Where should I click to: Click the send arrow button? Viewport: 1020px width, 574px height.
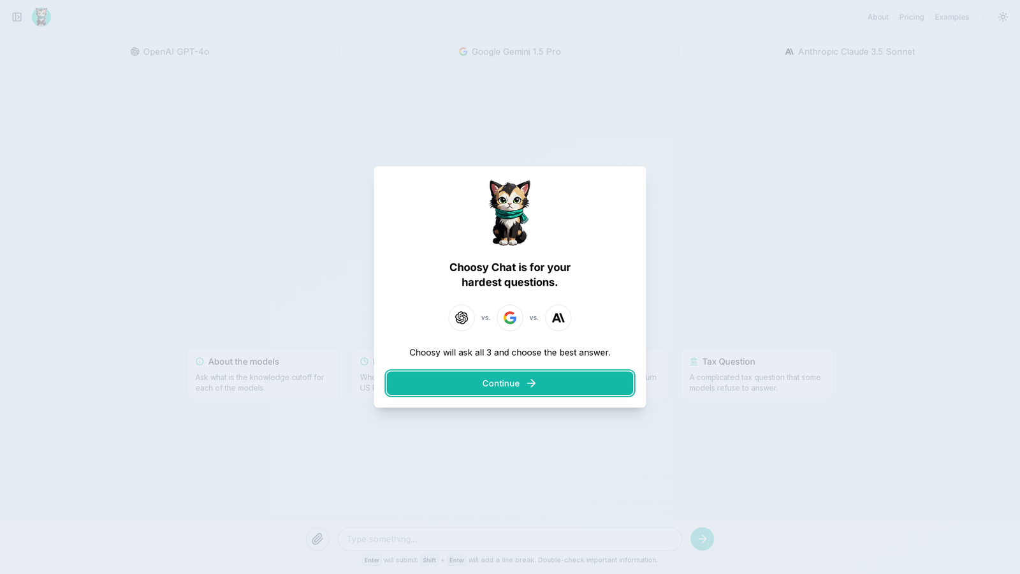point(702,539)
